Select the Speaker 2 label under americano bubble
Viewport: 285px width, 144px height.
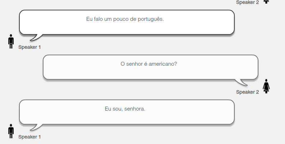(x=247, y=92)
